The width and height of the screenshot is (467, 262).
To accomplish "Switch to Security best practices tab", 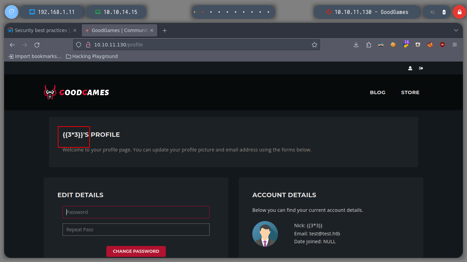I will click(41, 30).
